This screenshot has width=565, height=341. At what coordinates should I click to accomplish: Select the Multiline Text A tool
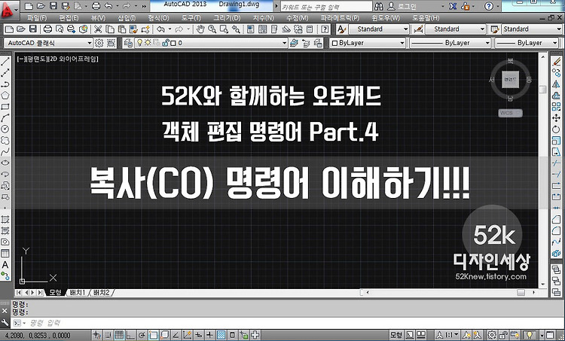click(5, 265)
